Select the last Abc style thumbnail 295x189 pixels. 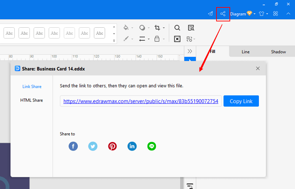100,33
